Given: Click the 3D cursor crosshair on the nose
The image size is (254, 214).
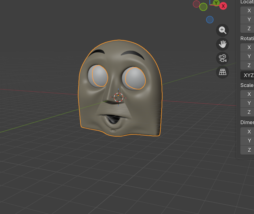Looking at the screenshot, I should point(118,97).
